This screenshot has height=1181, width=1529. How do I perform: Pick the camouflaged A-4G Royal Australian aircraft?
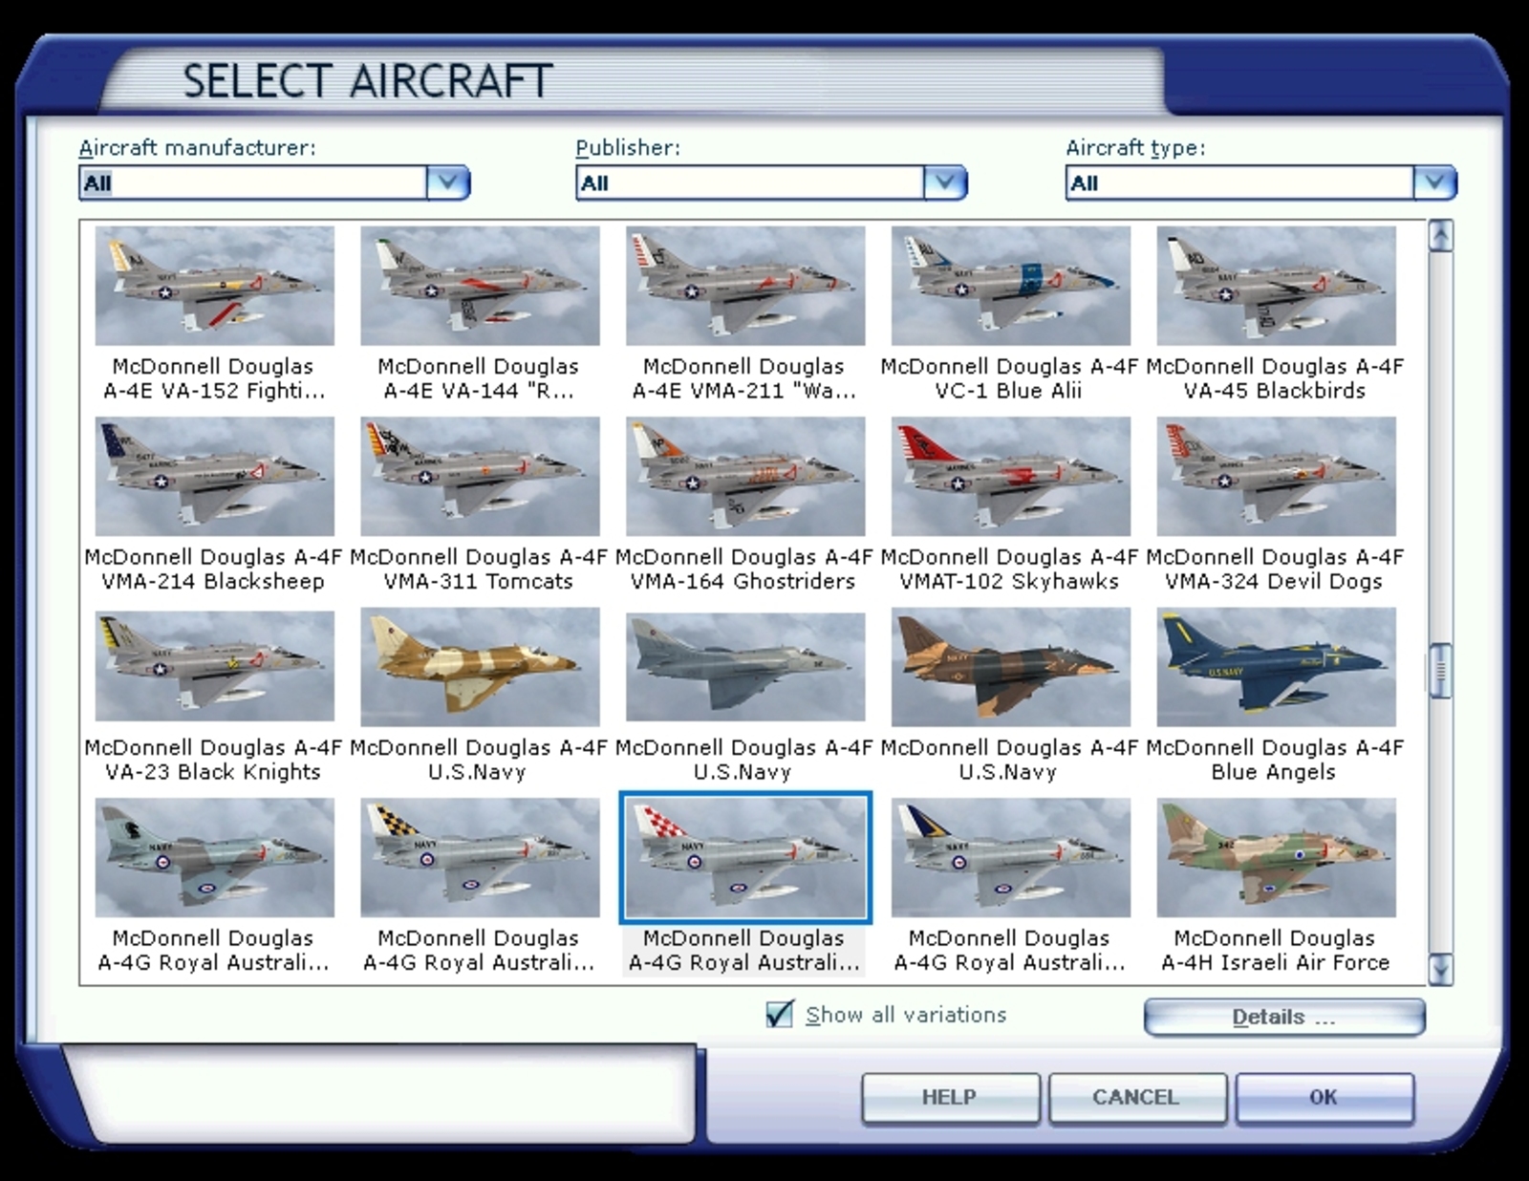point(215,858)
